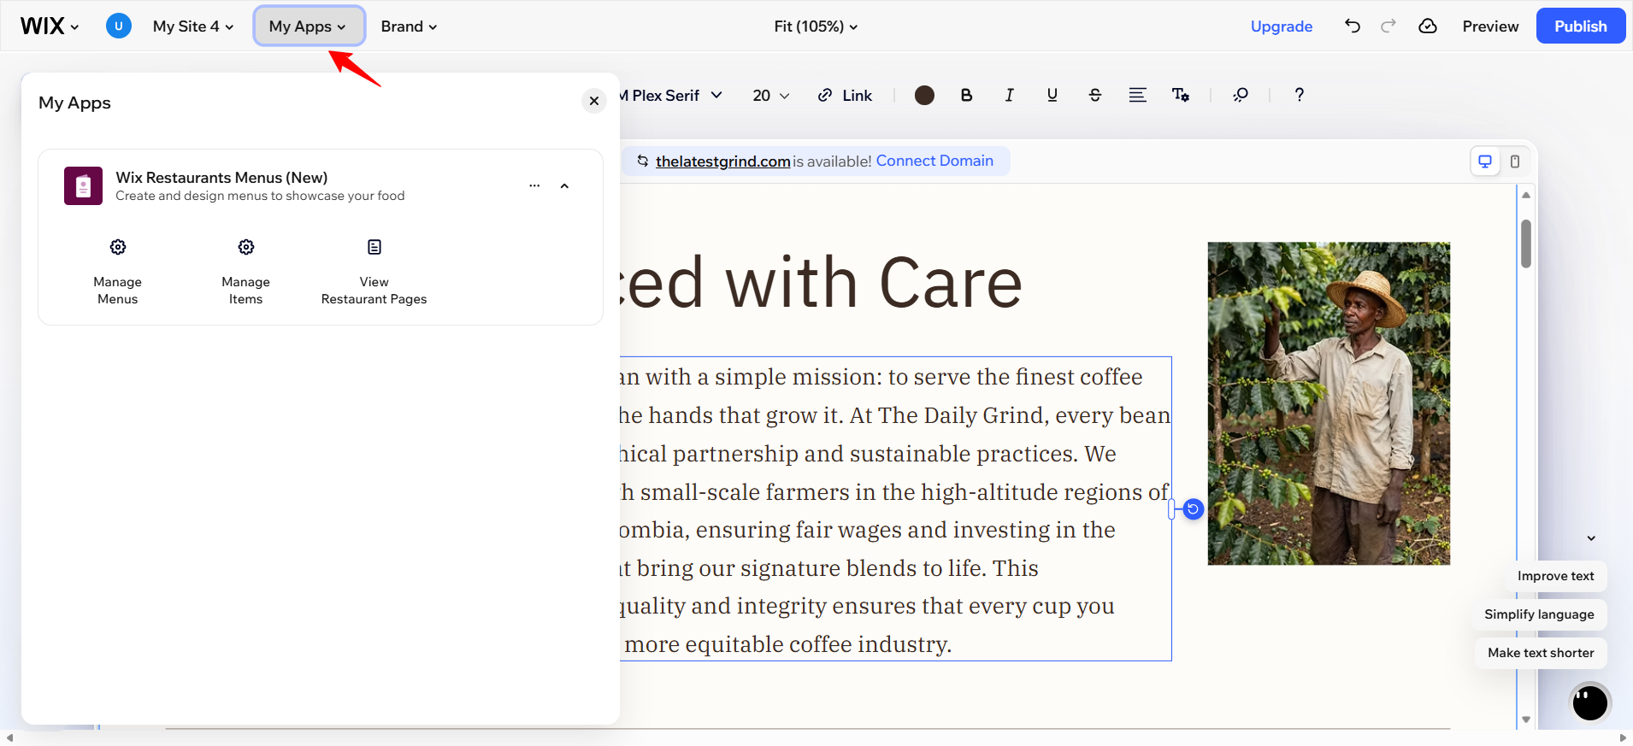This screenshot has width=1633, height=746.
Task: Open the font size 20 dropdown
Action: tap(770, 95)
